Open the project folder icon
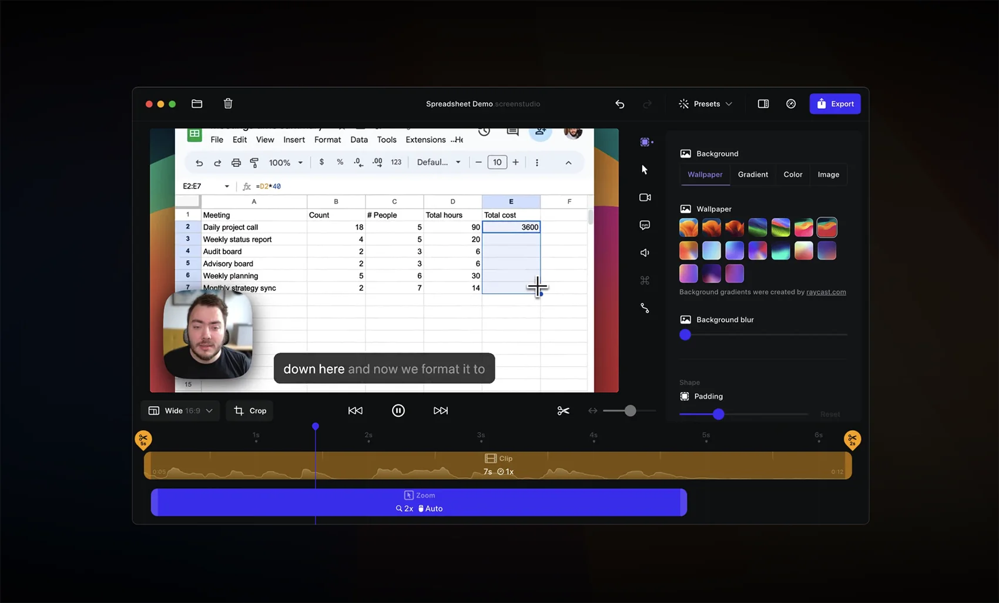 [197, 104]
